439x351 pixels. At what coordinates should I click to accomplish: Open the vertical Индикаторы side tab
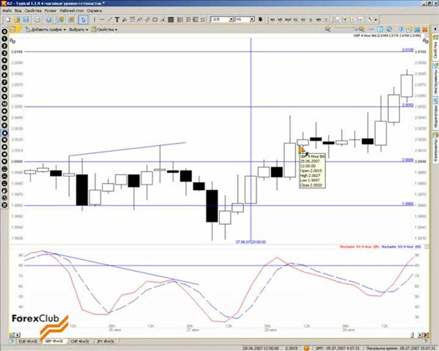(436, 113)
